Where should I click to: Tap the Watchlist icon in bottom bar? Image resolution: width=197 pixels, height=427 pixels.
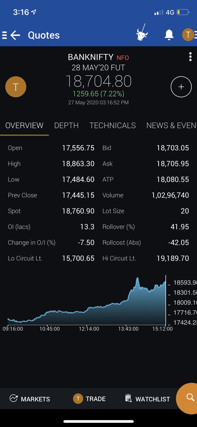(x=129, y=399)
